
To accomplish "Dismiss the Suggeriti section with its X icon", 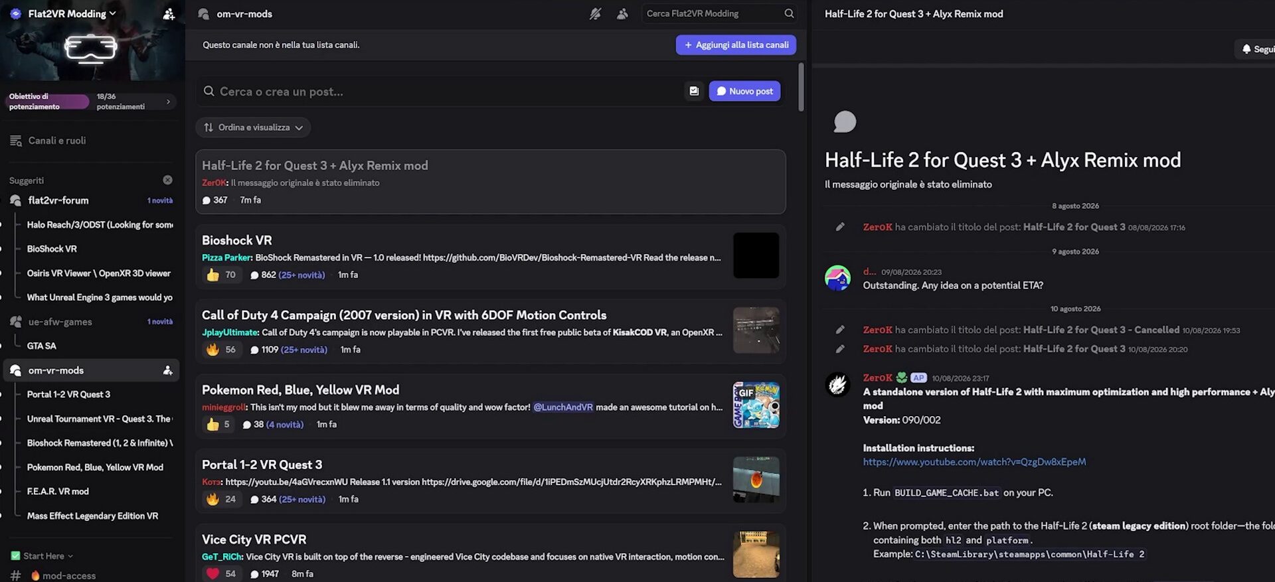I will [167, 180].
